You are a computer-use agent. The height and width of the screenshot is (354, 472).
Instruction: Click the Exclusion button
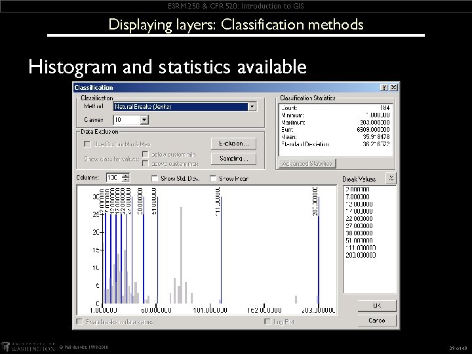(x=233, y=144)
